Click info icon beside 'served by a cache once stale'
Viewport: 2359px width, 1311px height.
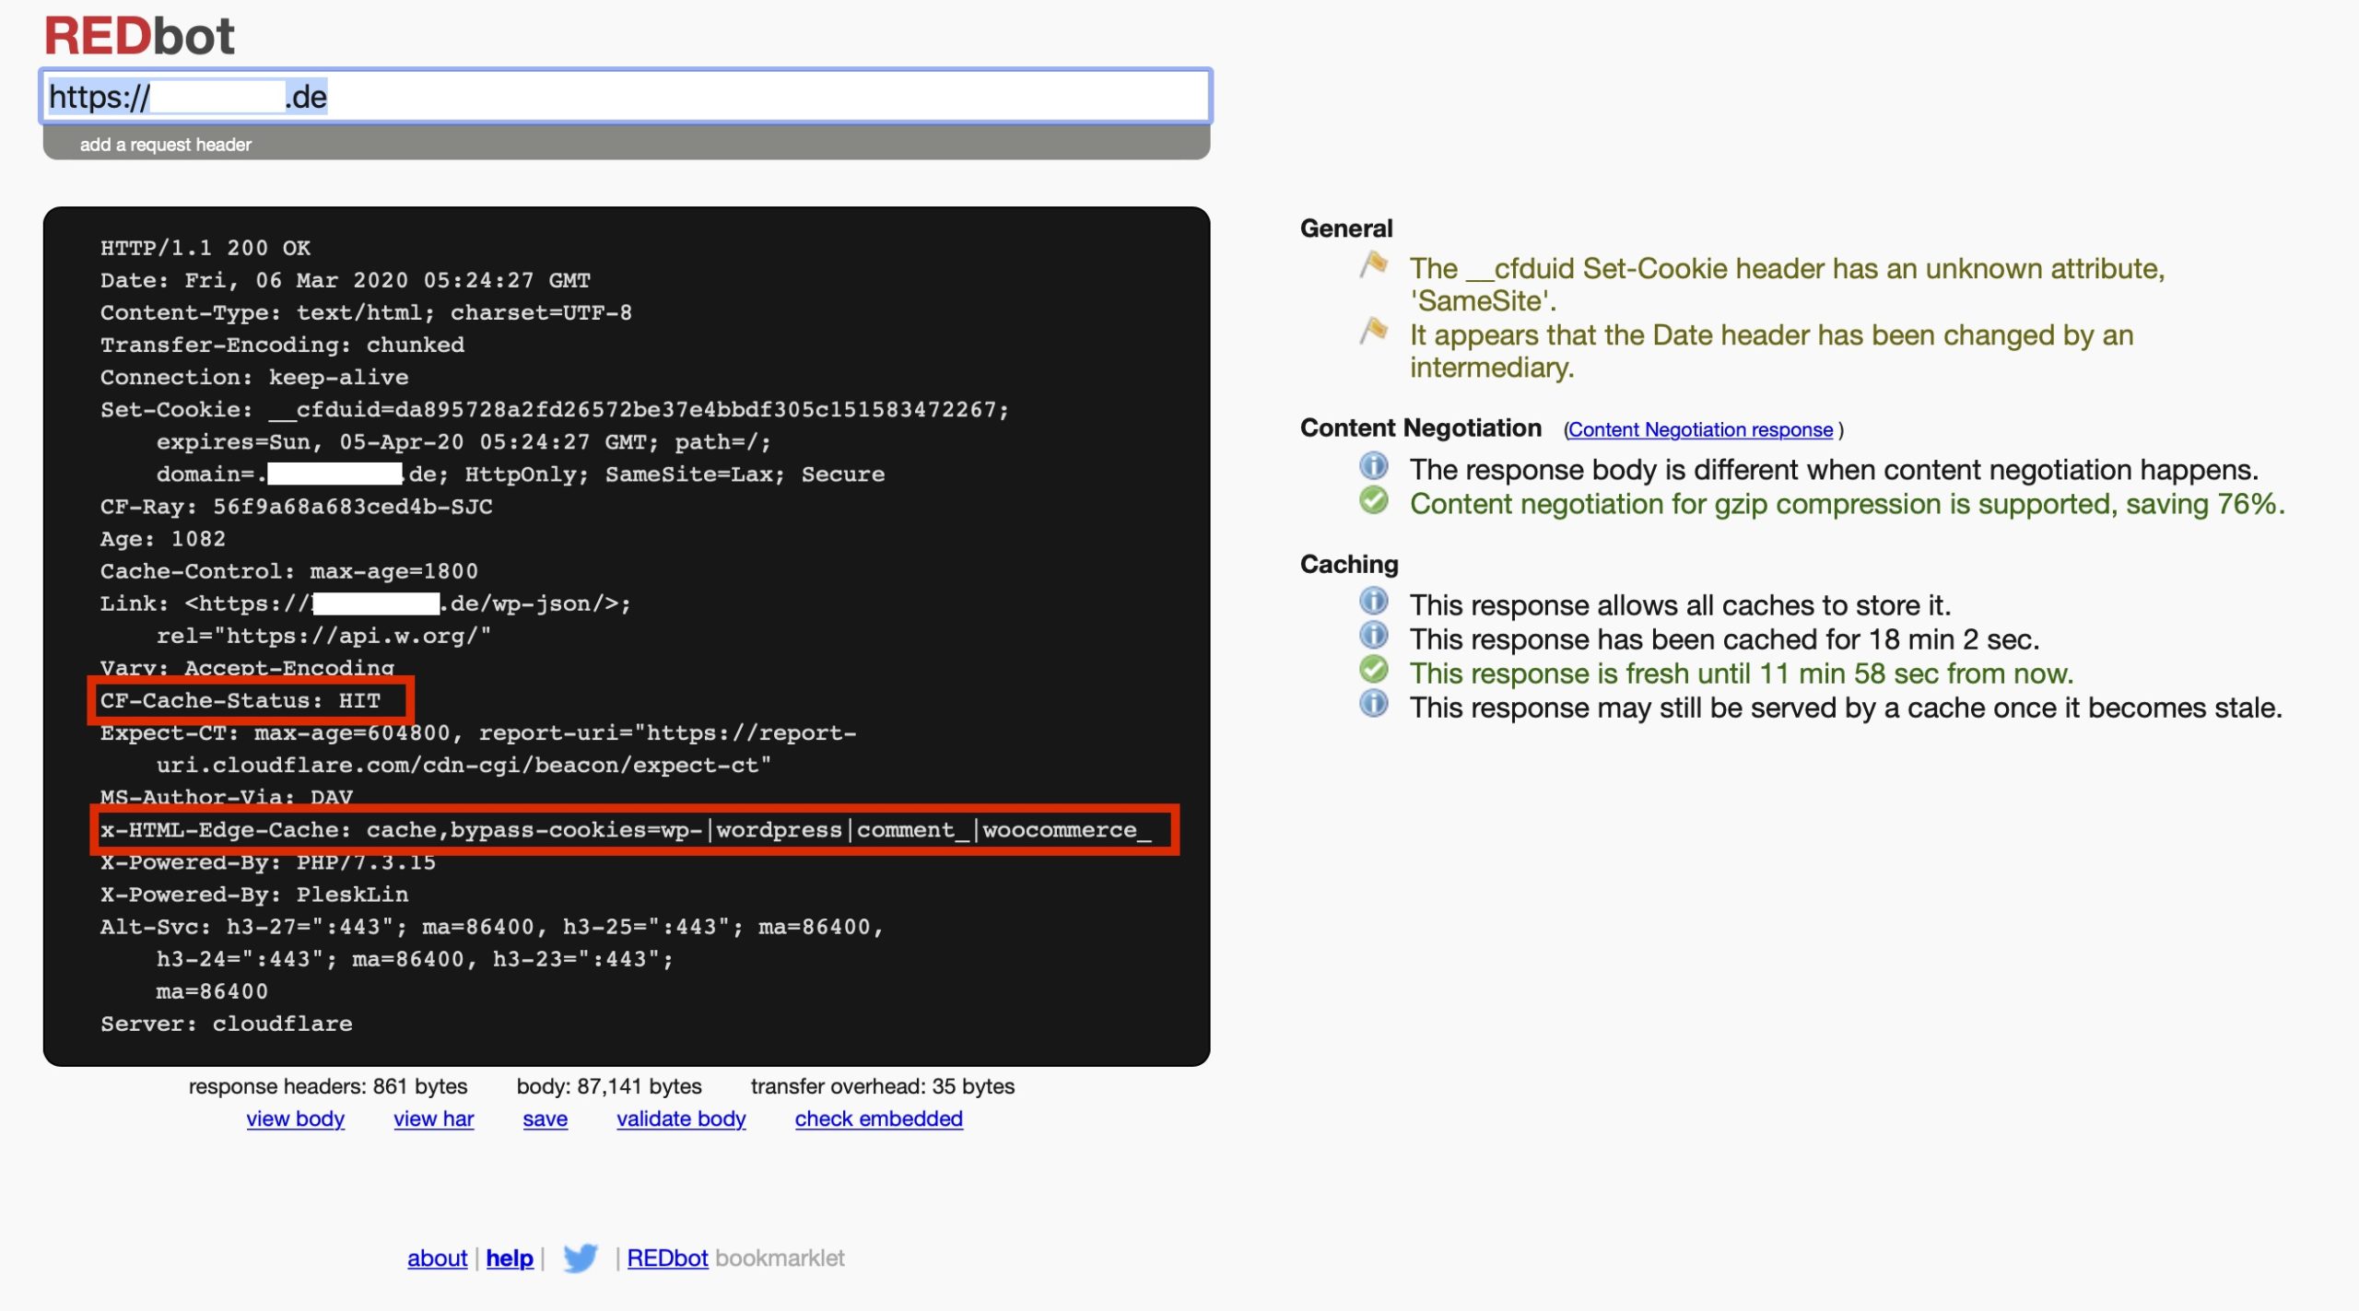pos(1373,703)
